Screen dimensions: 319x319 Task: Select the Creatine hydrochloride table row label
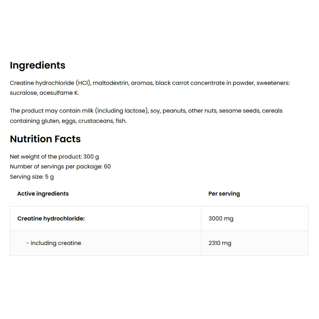pos(51,219)
